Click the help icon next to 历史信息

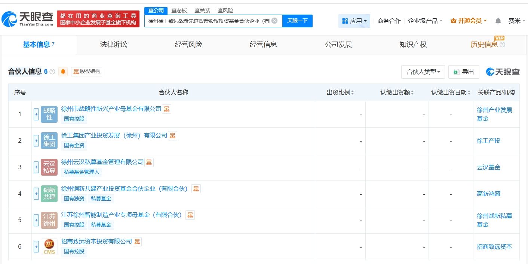[x=502, y=45]
